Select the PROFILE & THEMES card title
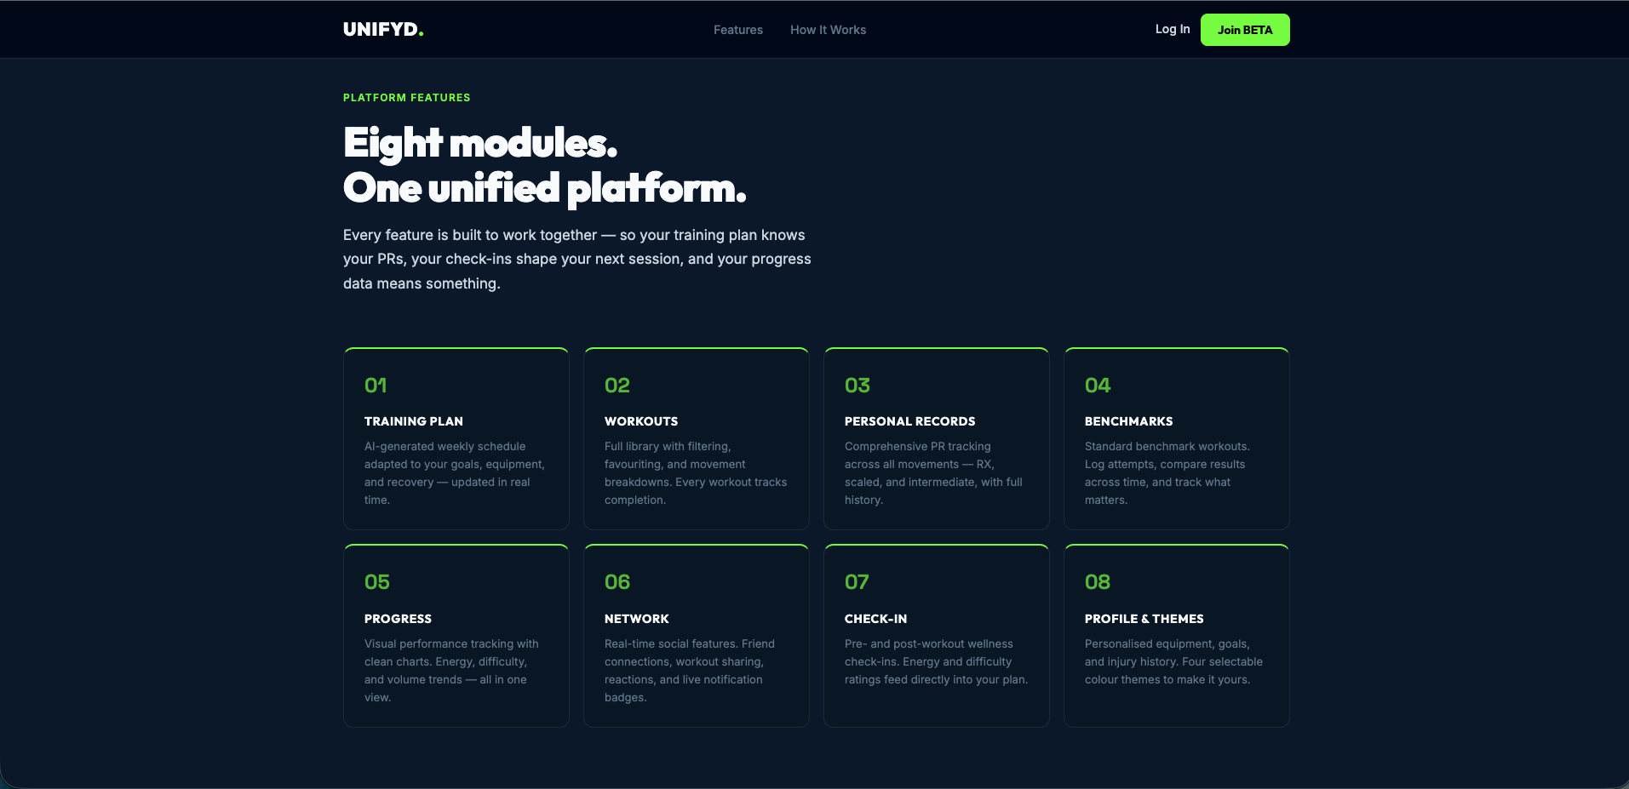 tap(1144, 619)
